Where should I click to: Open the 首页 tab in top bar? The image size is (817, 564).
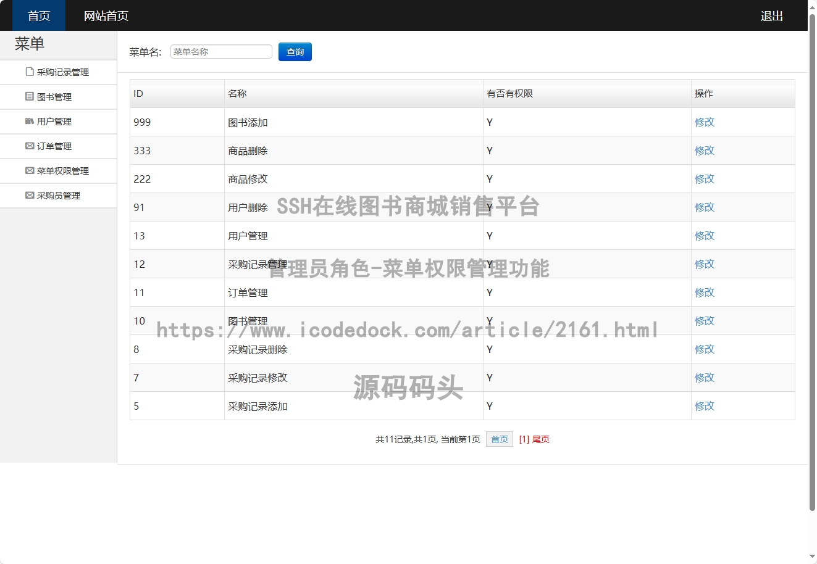coord(39,15)
